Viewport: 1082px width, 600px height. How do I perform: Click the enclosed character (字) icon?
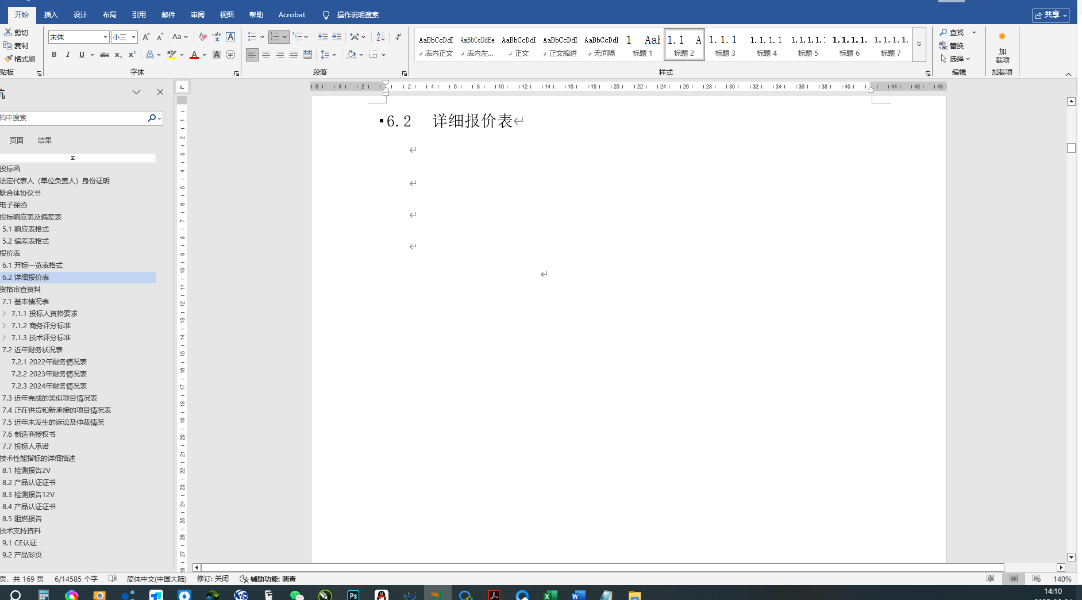point(230,55)
